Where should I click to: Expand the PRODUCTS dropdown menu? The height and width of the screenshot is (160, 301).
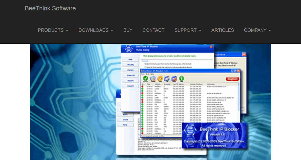53,30
